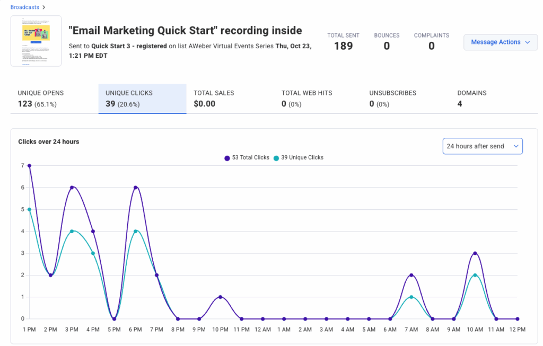Open the time range selector on the chart

click(482, 146)
